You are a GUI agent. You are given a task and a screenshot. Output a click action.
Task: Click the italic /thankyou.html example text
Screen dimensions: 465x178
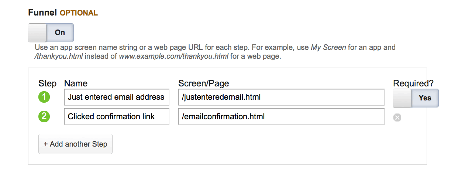point(59,57)
